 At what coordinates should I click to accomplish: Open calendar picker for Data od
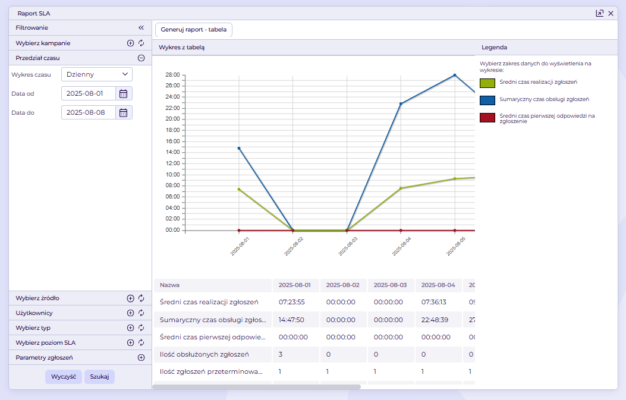(124, 93)
